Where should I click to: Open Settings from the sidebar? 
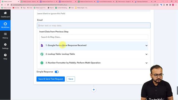pos(5,46)
